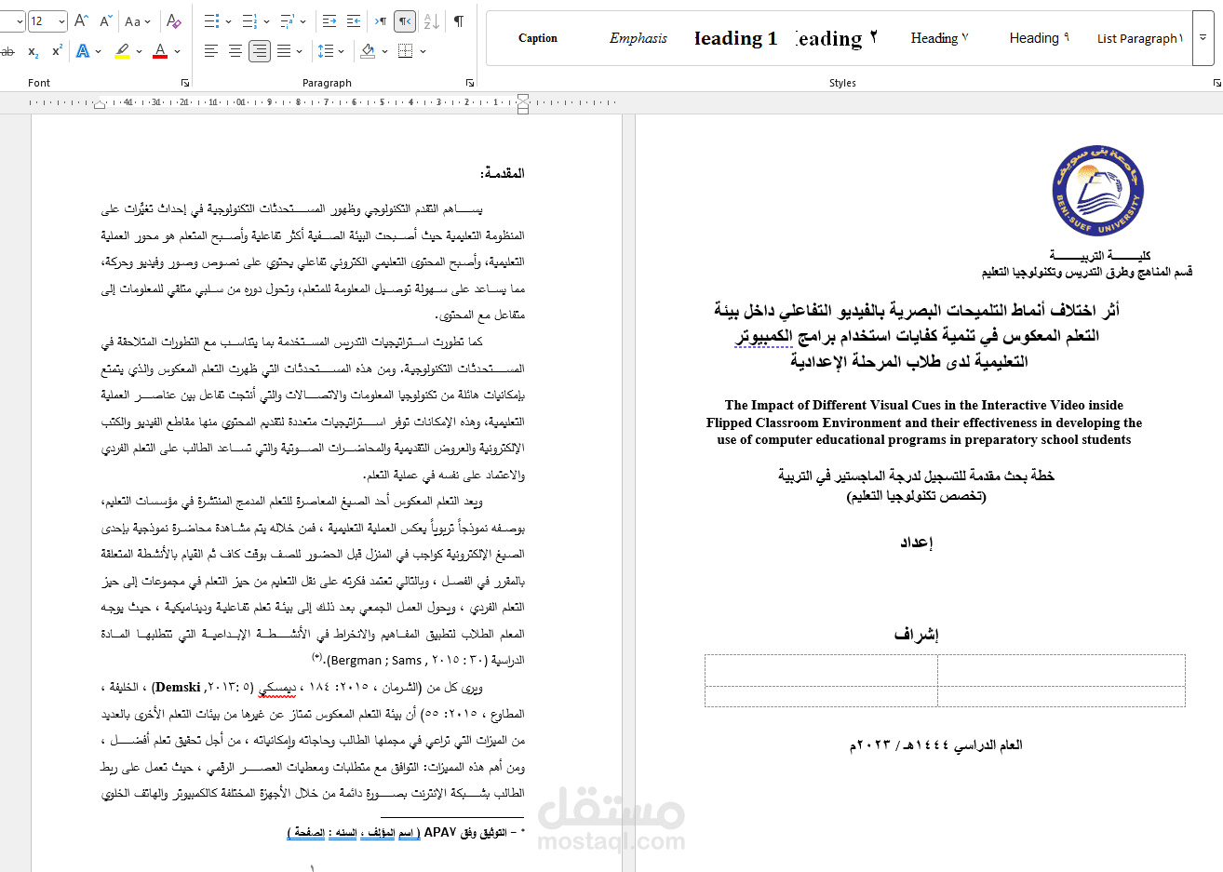Click the second indent button

353,20
